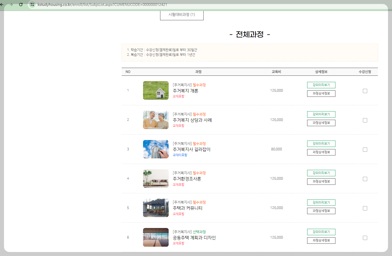392x256 pixels.
Task: Enable the 수강신청 checkbox for 주거복지사 길라잡이
Action: [x=365, y=149]
